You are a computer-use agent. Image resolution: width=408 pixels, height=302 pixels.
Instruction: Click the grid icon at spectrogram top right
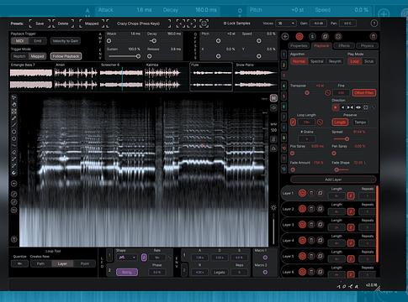point(273,98)
